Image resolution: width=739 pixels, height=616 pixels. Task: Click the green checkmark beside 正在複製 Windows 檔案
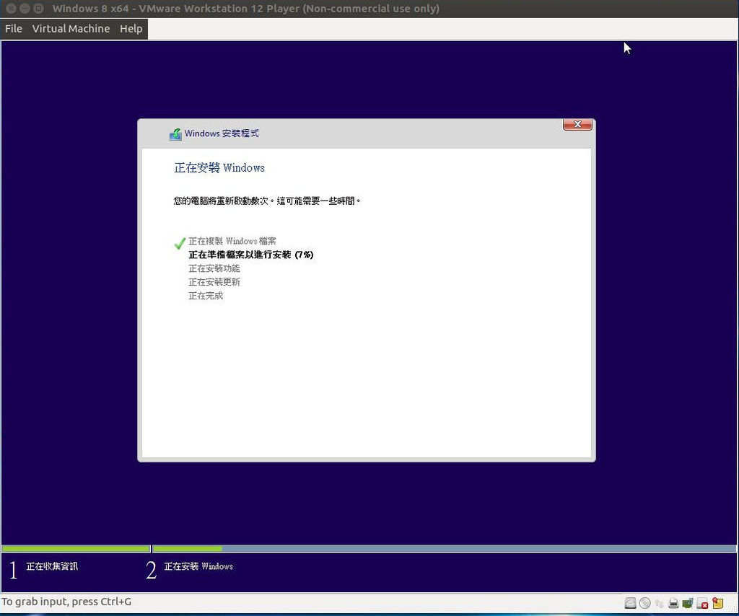(180, 243)
